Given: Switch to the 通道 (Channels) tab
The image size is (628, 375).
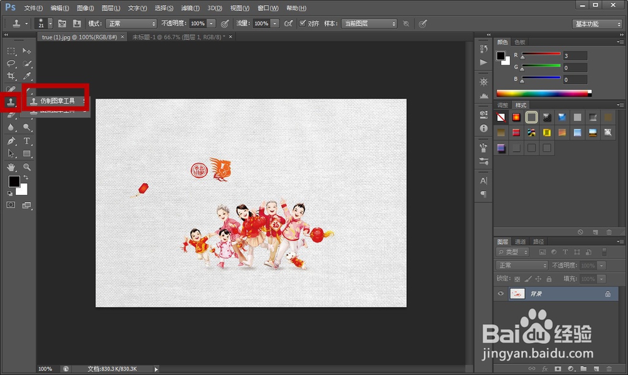Looking at the screenshot, I should (x=520, y=241).
